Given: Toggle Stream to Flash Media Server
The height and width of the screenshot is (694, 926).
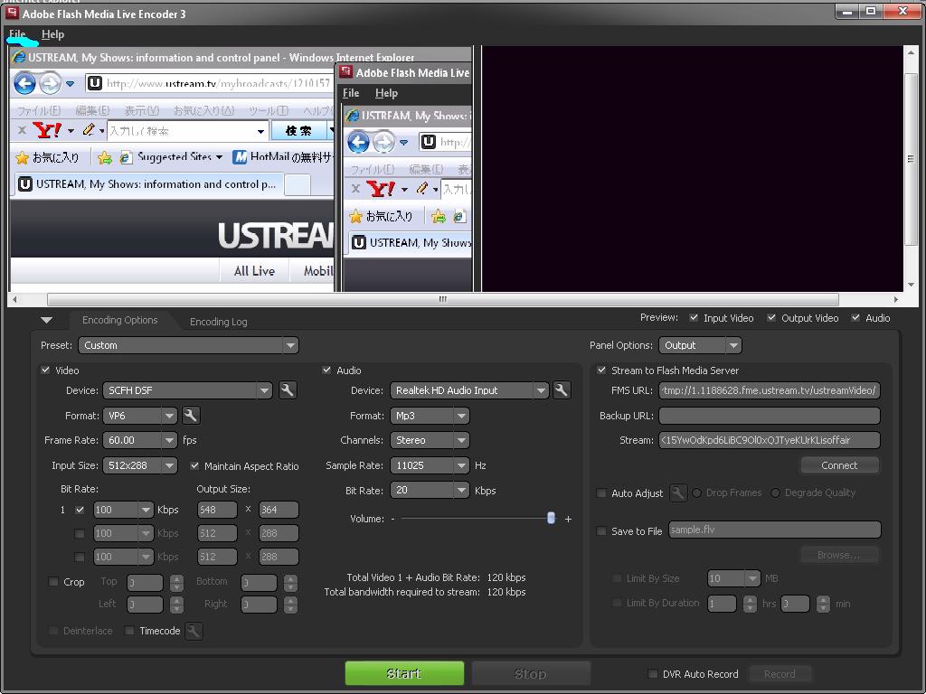Looking at the screenshot, I should (x=601, y=370).
